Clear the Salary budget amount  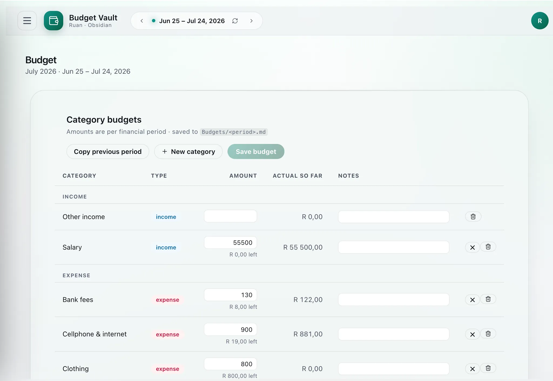[472, 247]
